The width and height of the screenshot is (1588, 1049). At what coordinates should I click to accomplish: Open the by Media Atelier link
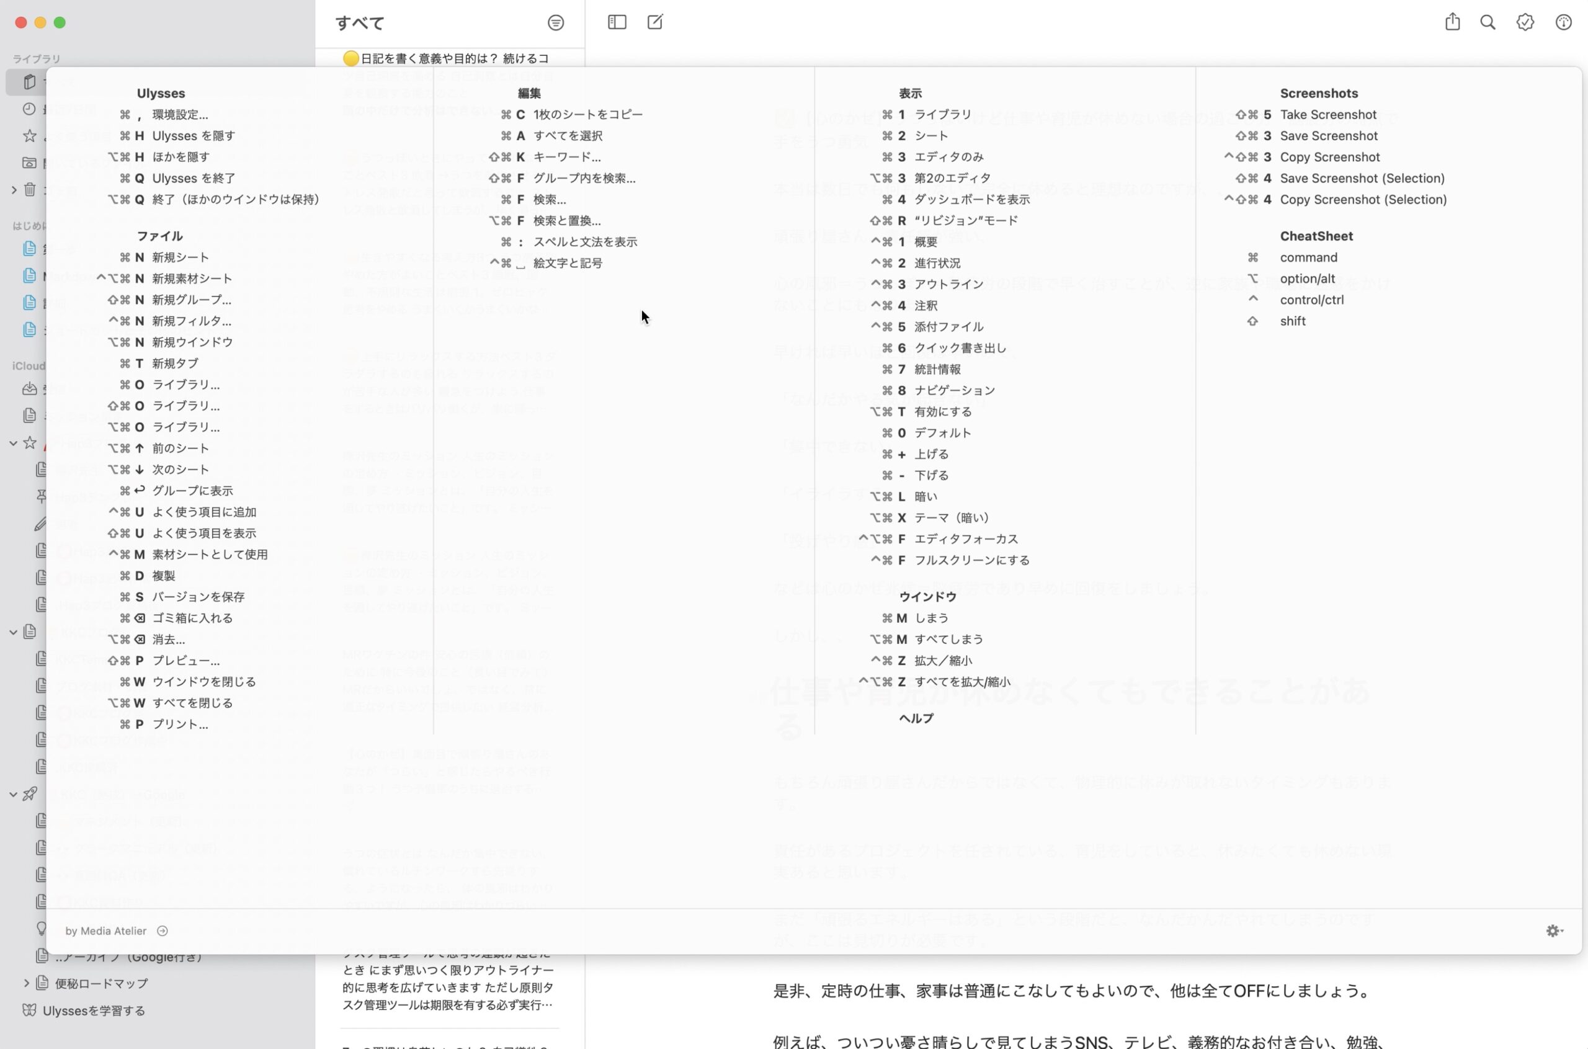105,931
